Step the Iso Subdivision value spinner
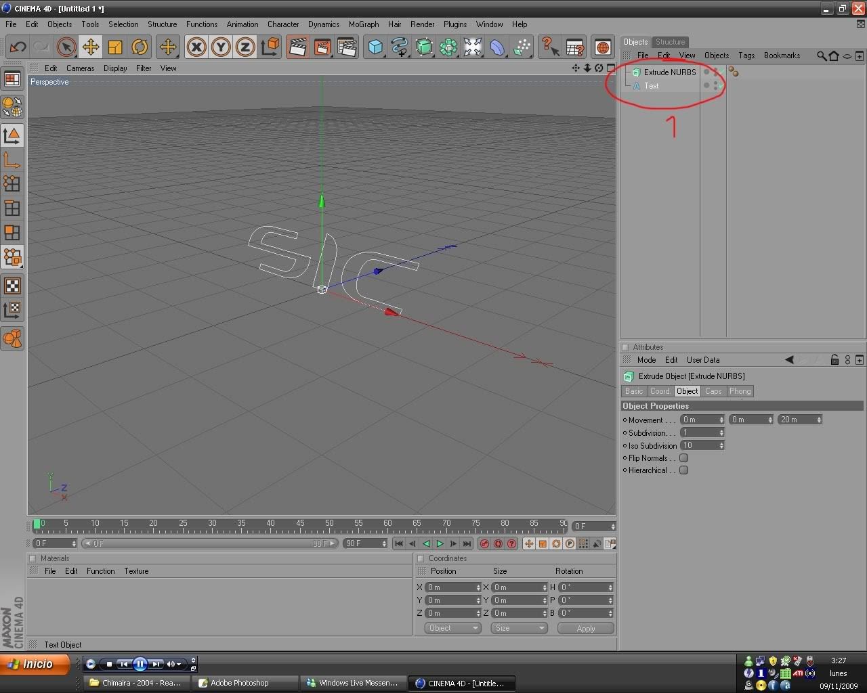 coord(721,445)
